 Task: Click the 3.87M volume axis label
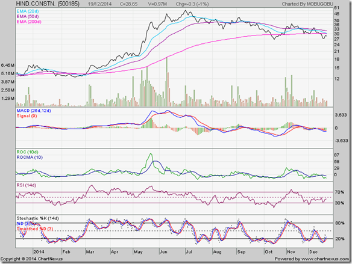[8, 82]
